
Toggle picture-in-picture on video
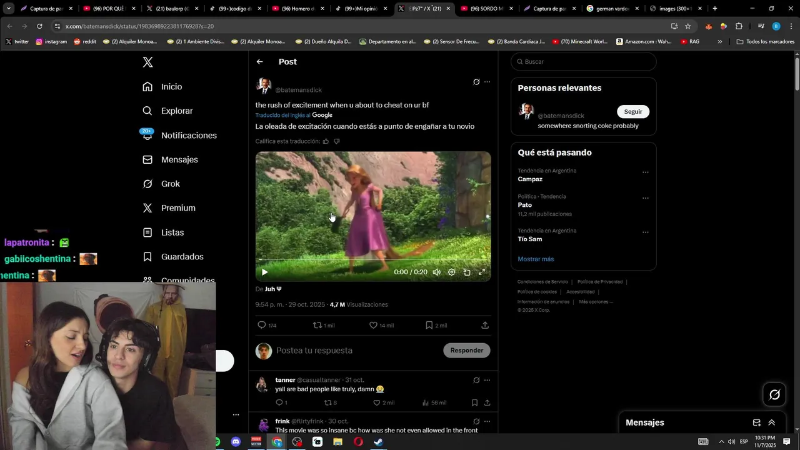[x=467, y=272]
